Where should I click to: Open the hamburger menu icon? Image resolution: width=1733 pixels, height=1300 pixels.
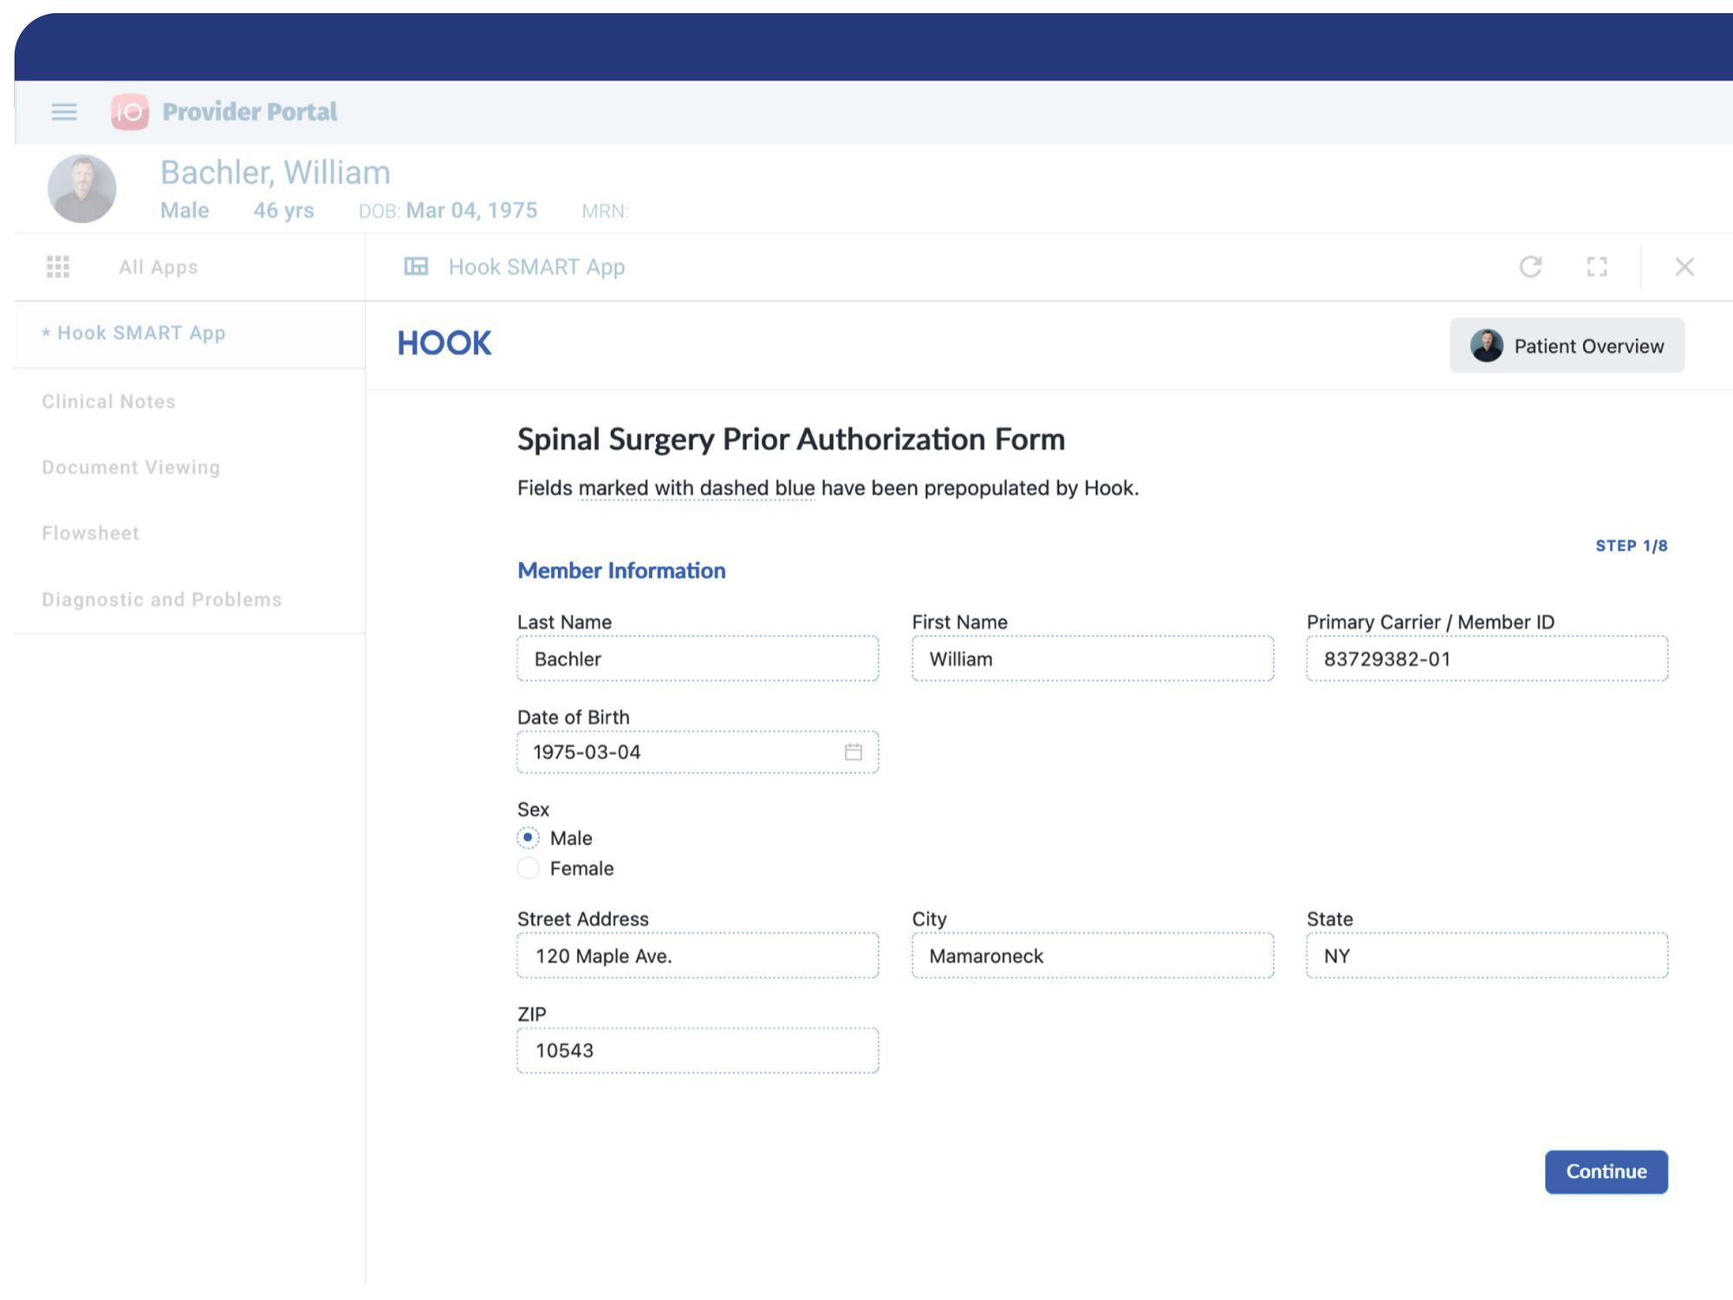(x=64, y=112)
